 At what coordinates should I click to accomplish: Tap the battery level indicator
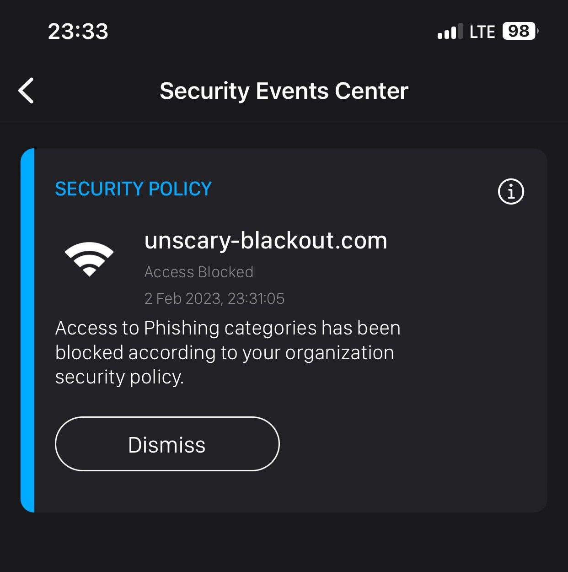[520, 32]
